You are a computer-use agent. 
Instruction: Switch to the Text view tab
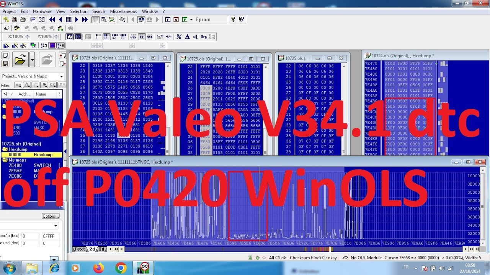coord(80,249)
